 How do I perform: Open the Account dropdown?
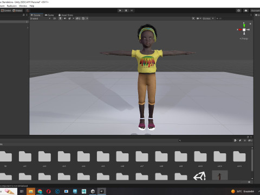[255, 10]
